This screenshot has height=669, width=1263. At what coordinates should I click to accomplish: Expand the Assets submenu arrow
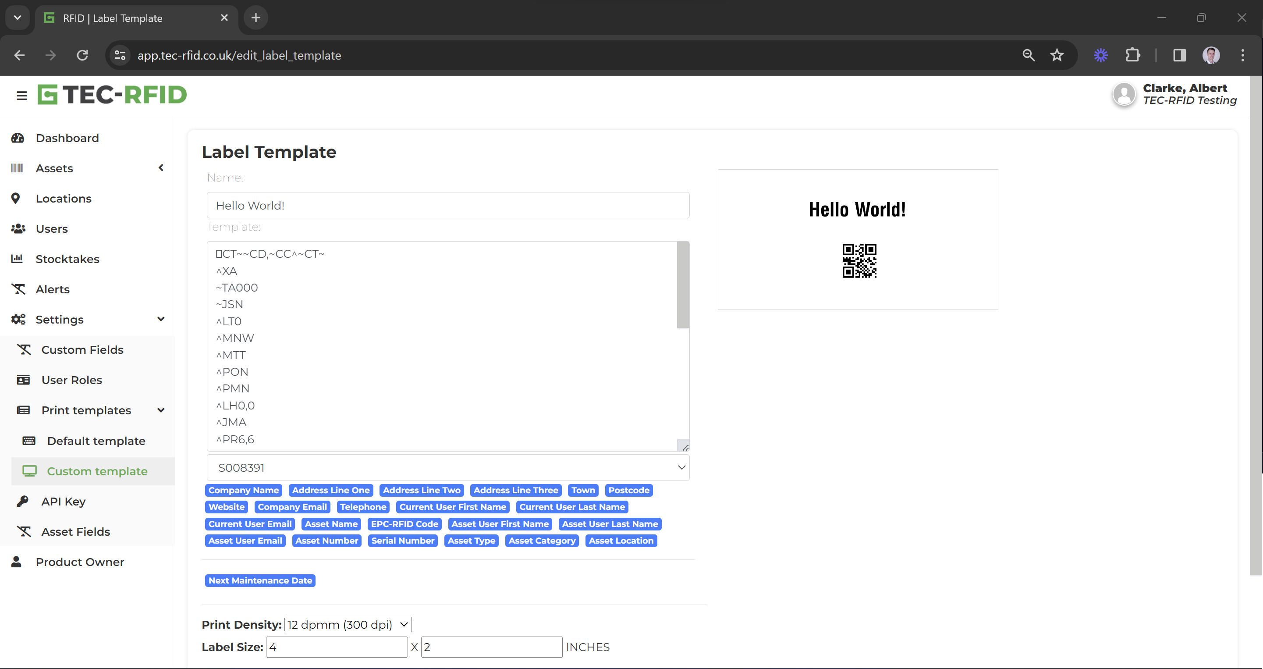point(161,168)
